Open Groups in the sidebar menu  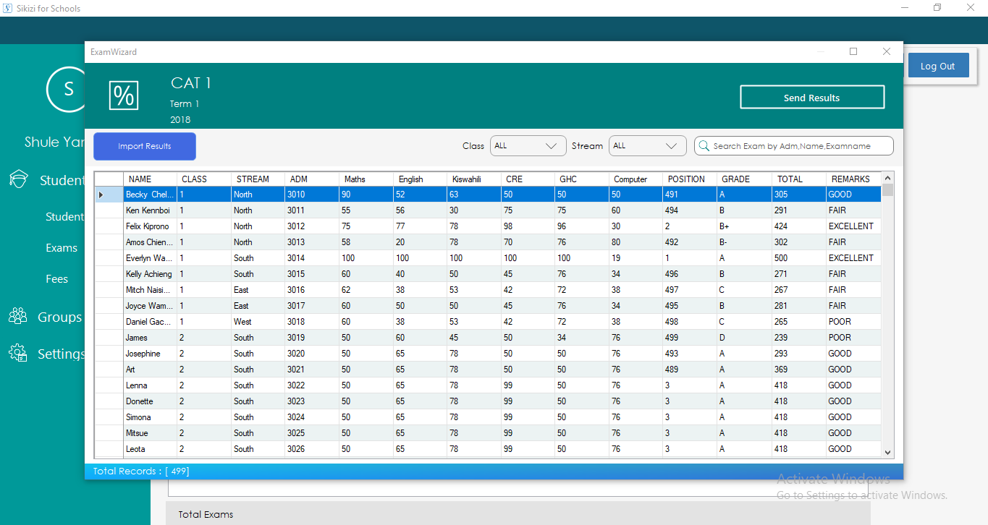tap(60, 317)
